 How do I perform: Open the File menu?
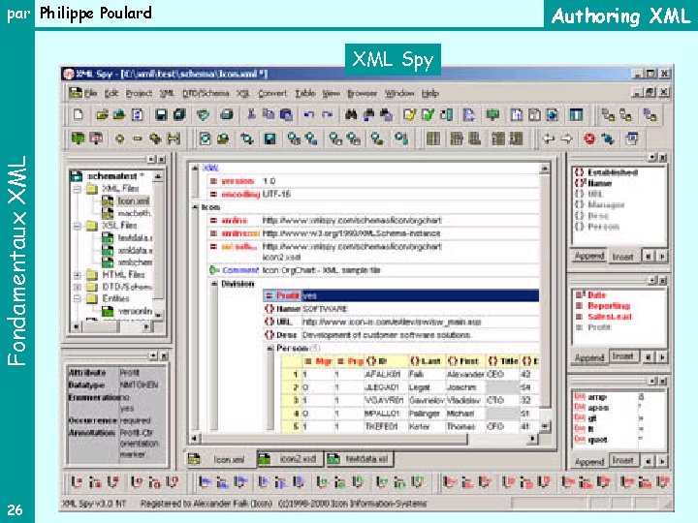coord(91,93)
